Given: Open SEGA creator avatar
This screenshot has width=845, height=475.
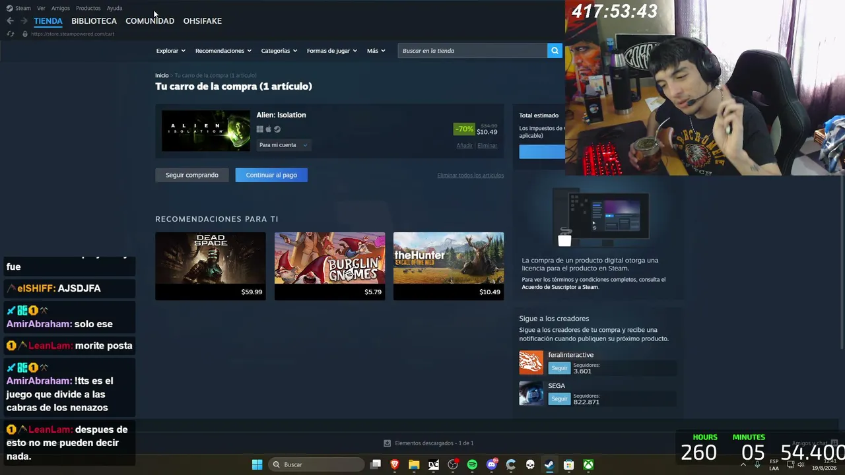Looking at the screenshot, I should click(x=531, y=393).
